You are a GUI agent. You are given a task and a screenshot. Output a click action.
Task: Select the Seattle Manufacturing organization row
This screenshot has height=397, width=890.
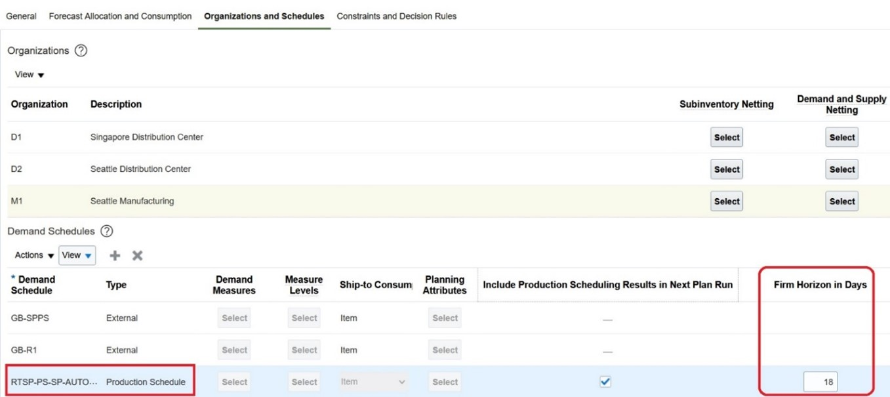[132, 201]
